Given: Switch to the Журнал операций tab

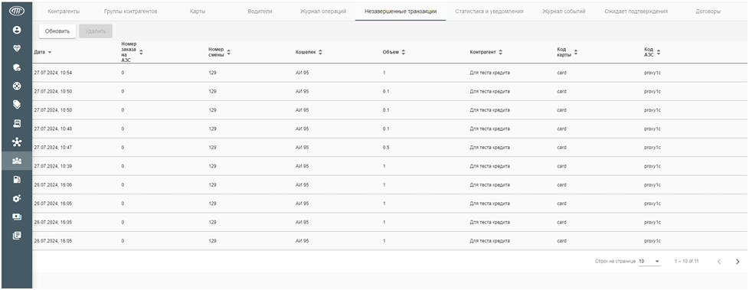Looking at the screenshot, I should (323, 11).
